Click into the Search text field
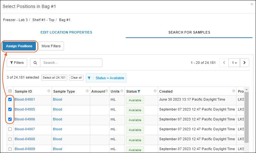The height and width of the screenshot is (153, 256). tap(71, 63)
